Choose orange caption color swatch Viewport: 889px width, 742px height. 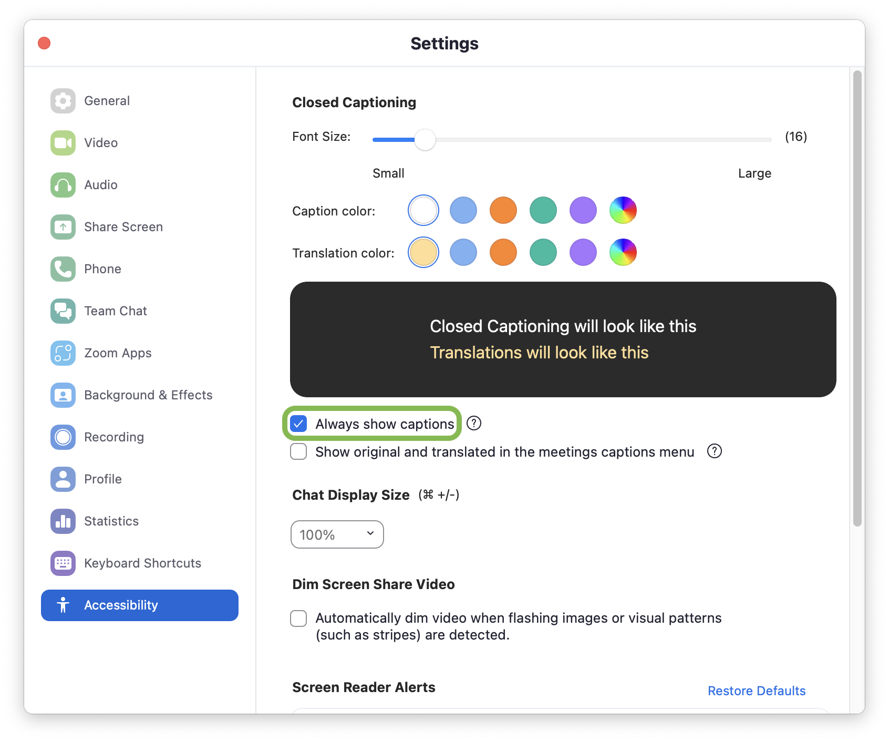503,210
